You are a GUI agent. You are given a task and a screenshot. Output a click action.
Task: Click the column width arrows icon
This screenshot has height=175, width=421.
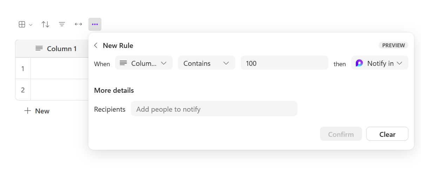pyautogui.click(x=78, y=24)
